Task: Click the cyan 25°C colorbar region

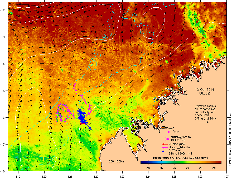Action: coord(161,162)
